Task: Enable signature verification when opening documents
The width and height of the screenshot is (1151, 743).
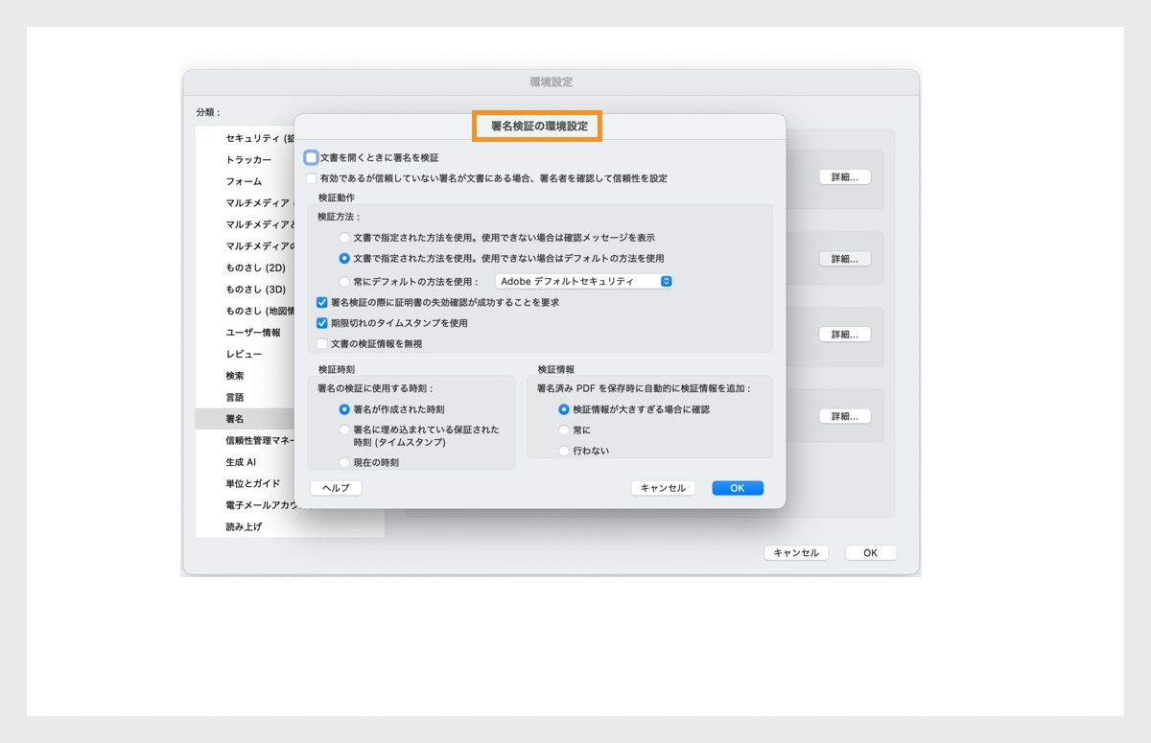Action: coord(311,155)
